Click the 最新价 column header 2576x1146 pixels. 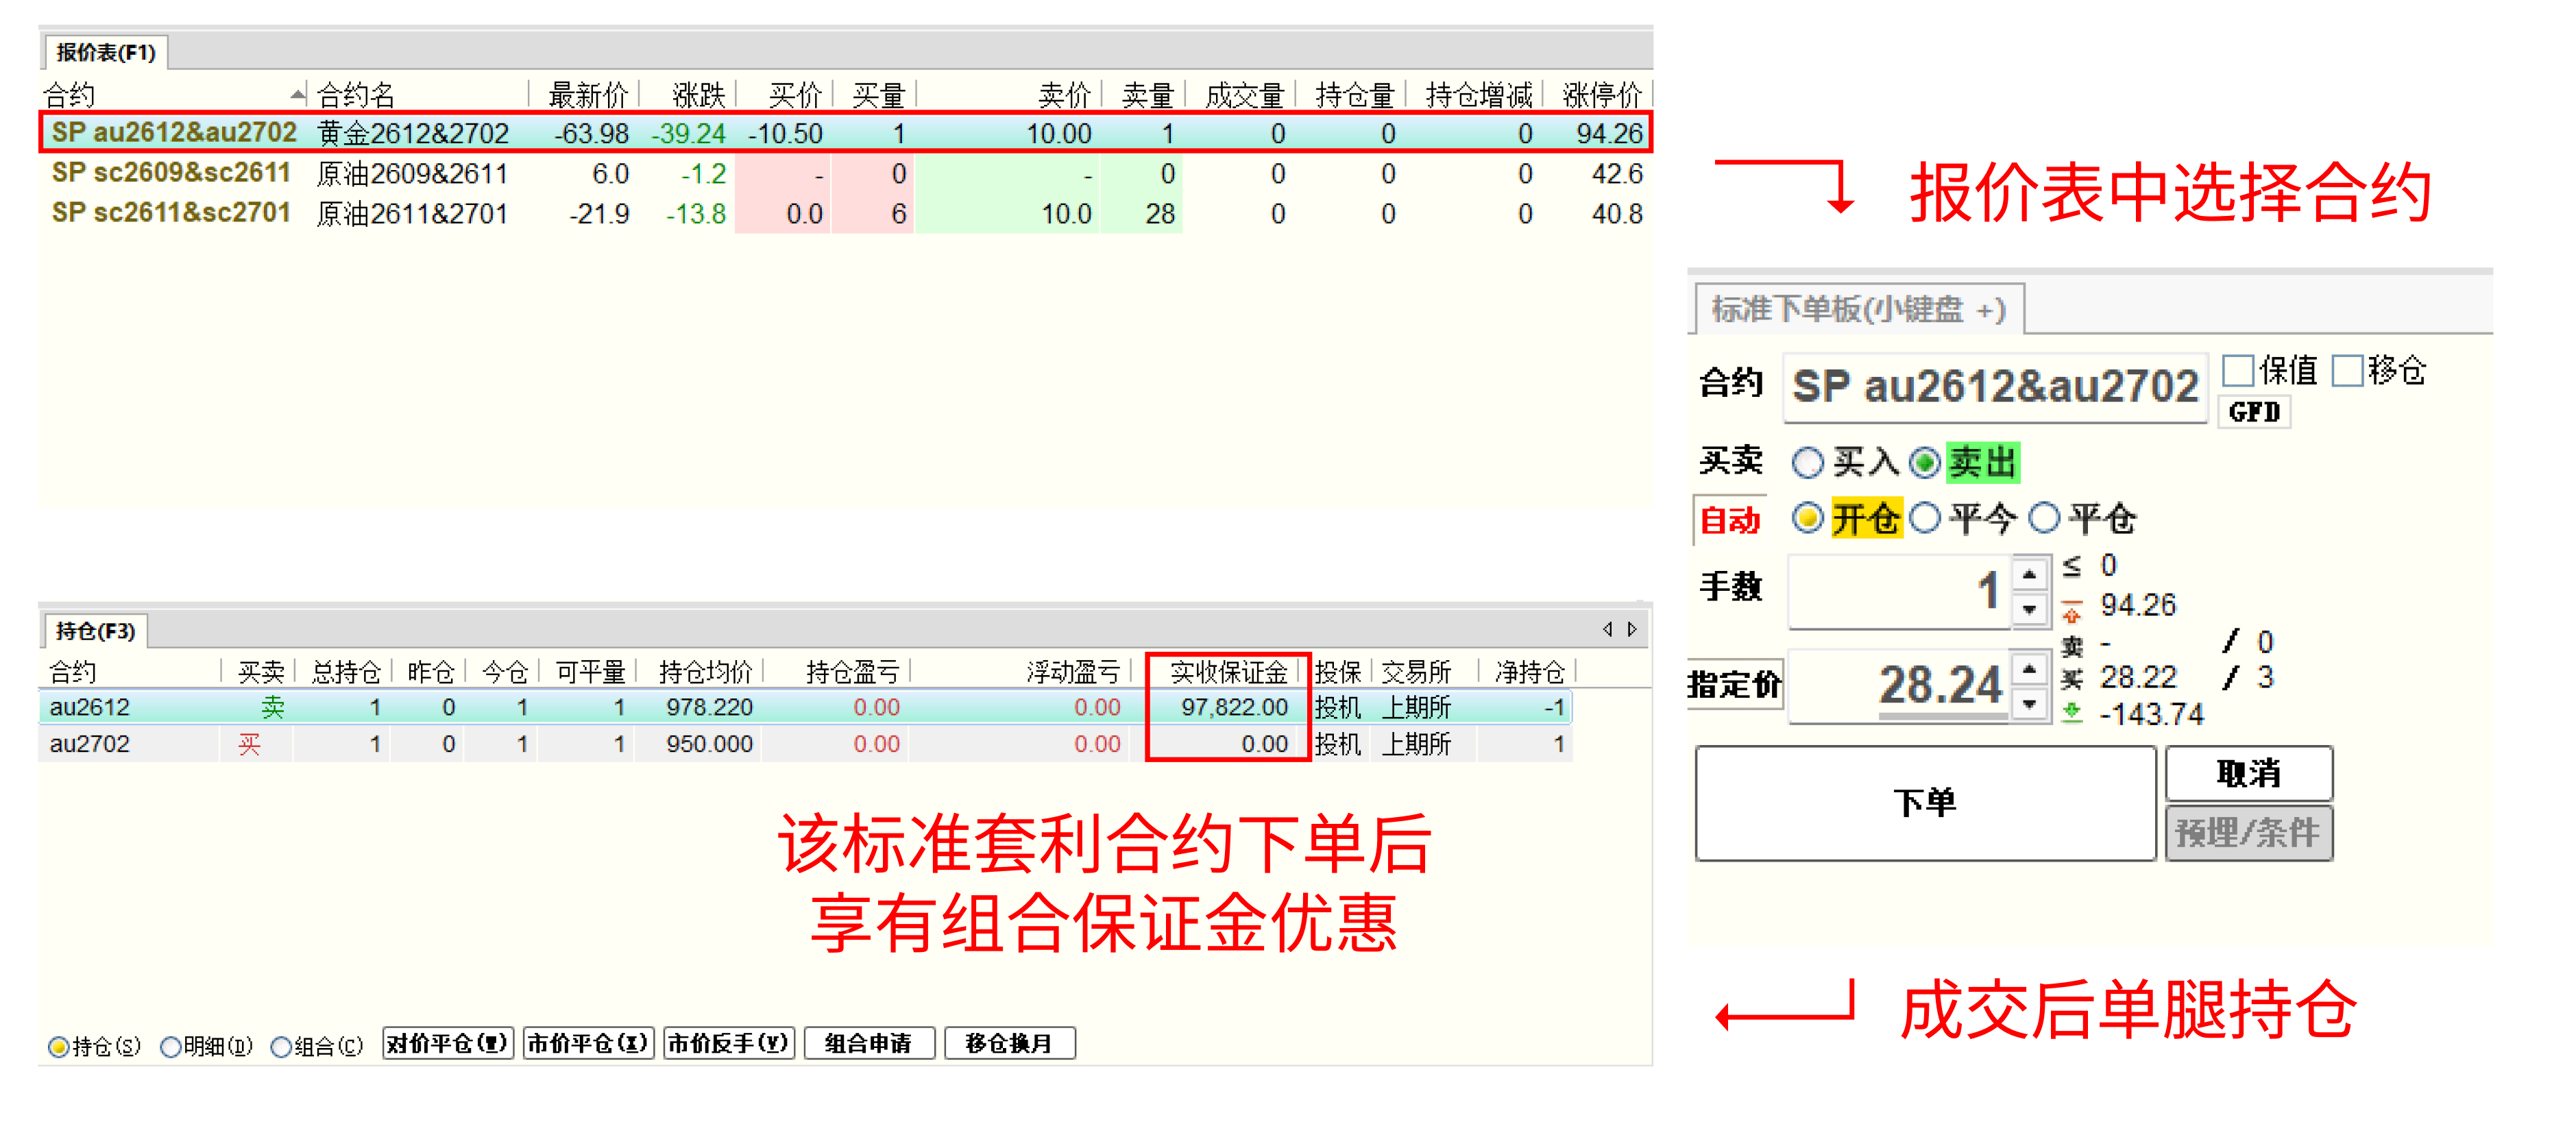click(588, 96)
